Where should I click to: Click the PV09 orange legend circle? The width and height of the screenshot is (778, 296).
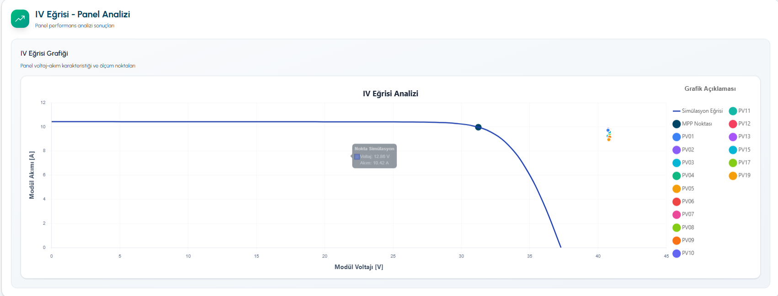pos(677,240)
